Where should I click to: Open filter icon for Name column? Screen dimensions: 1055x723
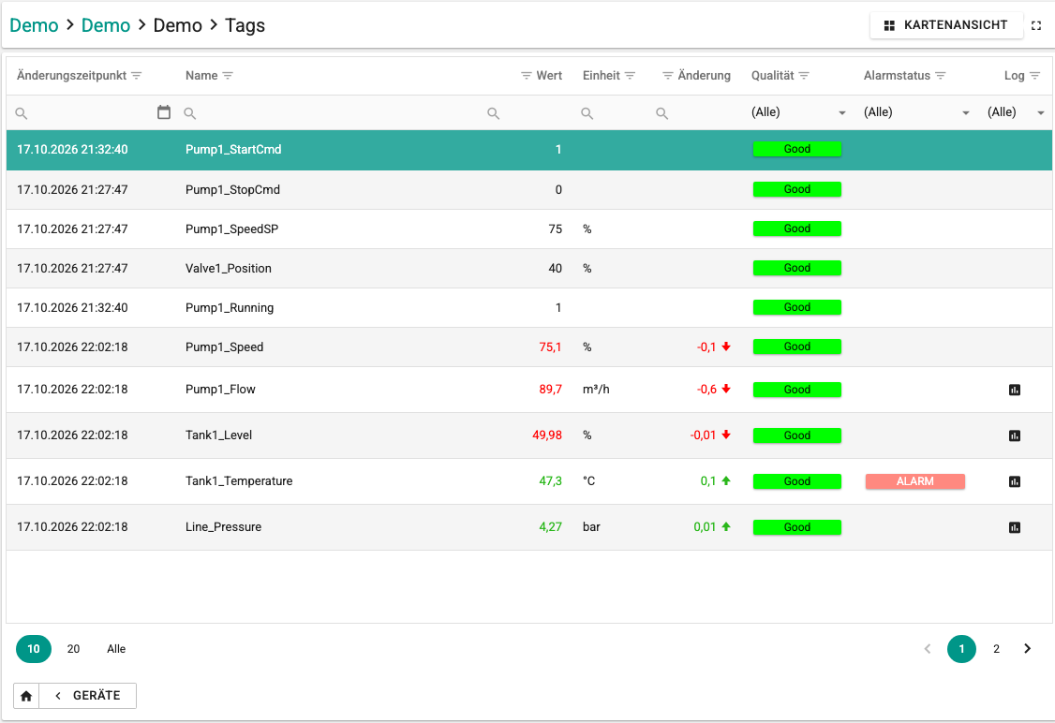[x=228, y=75]
